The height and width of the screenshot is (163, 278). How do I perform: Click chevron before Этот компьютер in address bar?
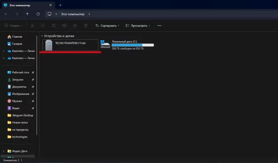(56, 14)
